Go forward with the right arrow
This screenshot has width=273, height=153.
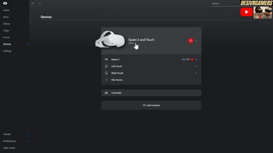(x=40, y=3)
